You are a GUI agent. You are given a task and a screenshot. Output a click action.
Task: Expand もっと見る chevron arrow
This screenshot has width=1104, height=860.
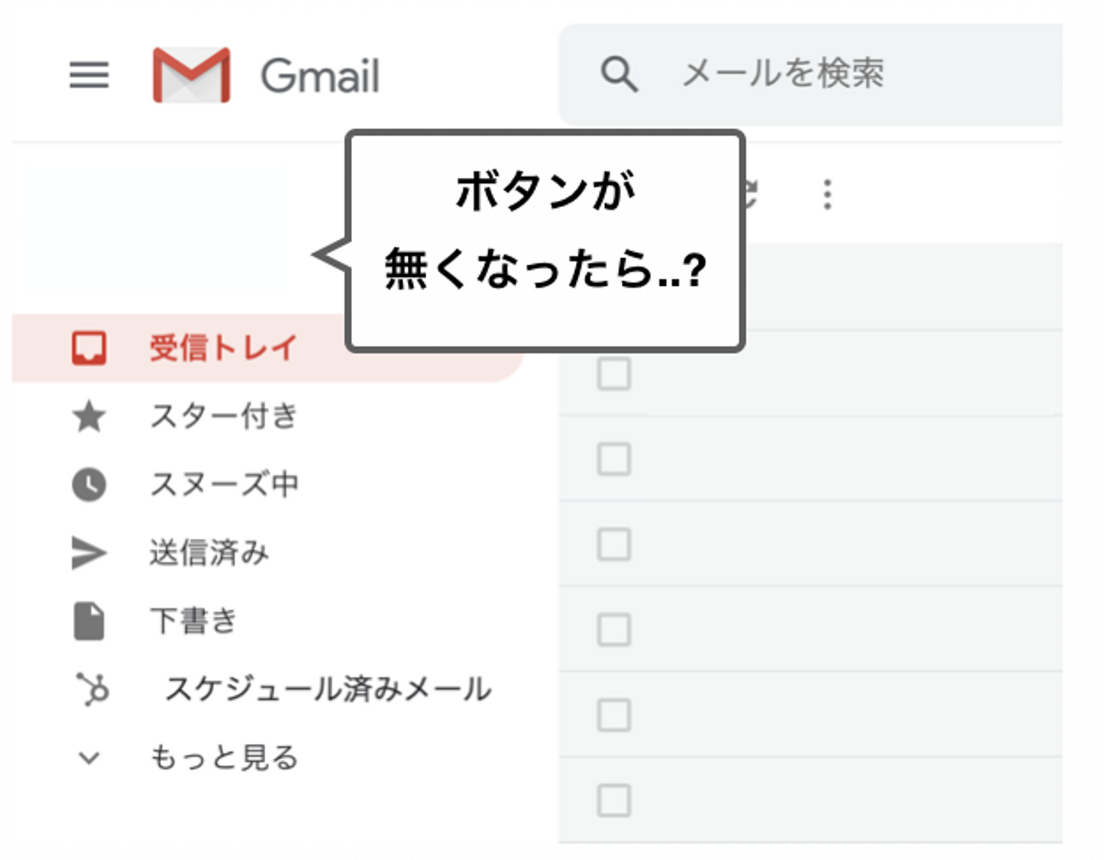tap(89, 758)
